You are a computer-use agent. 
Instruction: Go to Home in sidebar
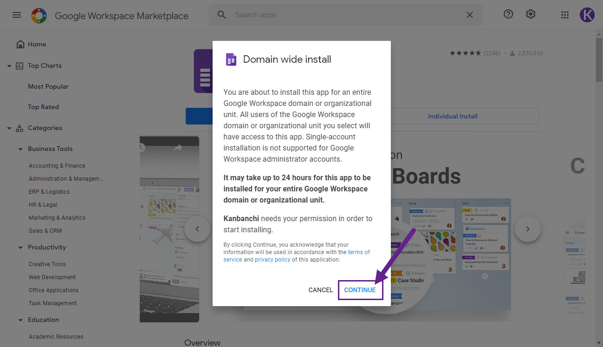coord(37,44)
